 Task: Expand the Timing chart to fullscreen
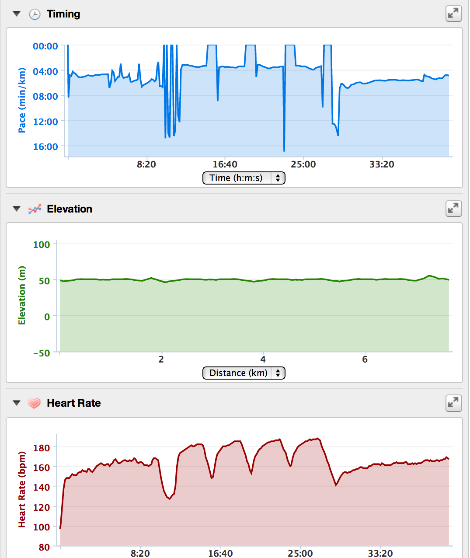453,14
